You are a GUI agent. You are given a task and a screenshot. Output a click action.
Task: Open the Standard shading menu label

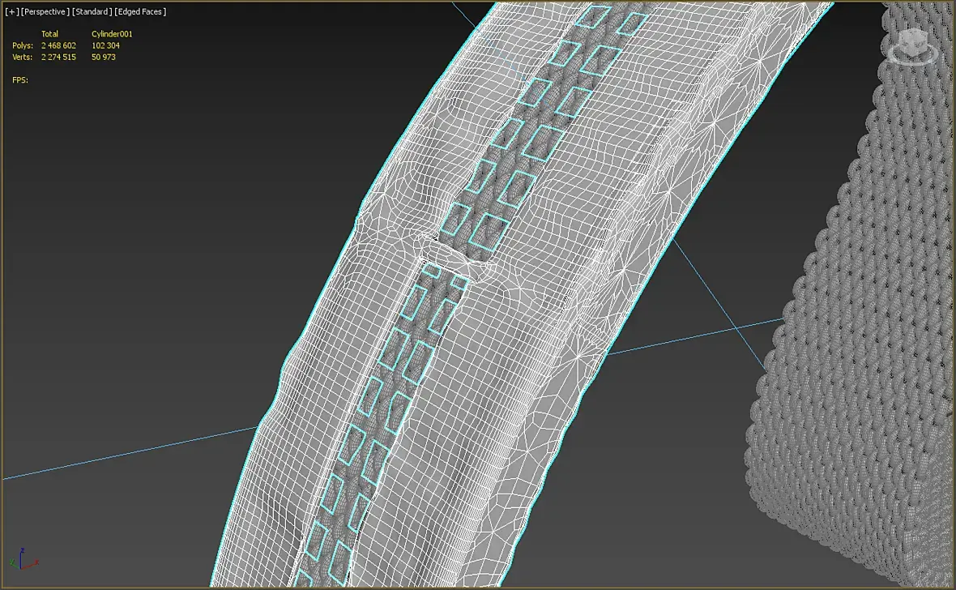tap(92, 11)
